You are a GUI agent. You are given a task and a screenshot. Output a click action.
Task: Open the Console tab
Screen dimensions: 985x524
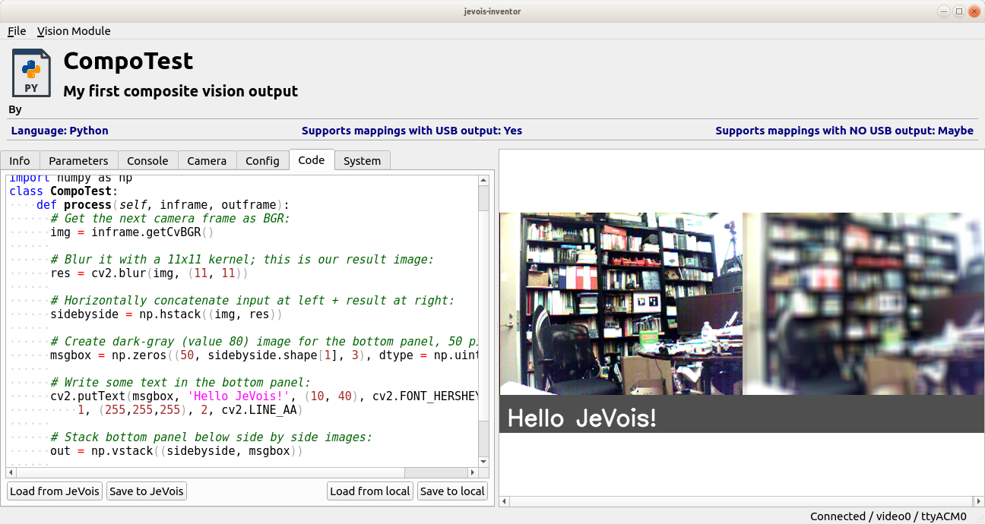click(x=147, y=161)
